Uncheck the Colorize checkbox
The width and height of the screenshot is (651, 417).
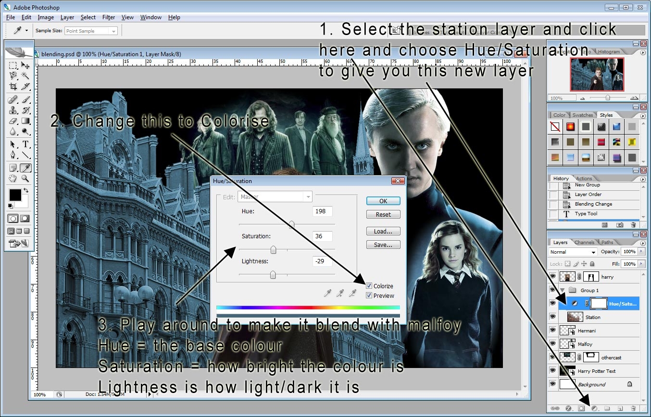(369, 286)
